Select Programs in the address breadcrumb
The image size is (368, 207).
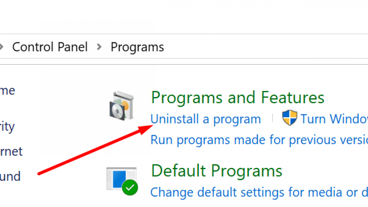(137, 47)
